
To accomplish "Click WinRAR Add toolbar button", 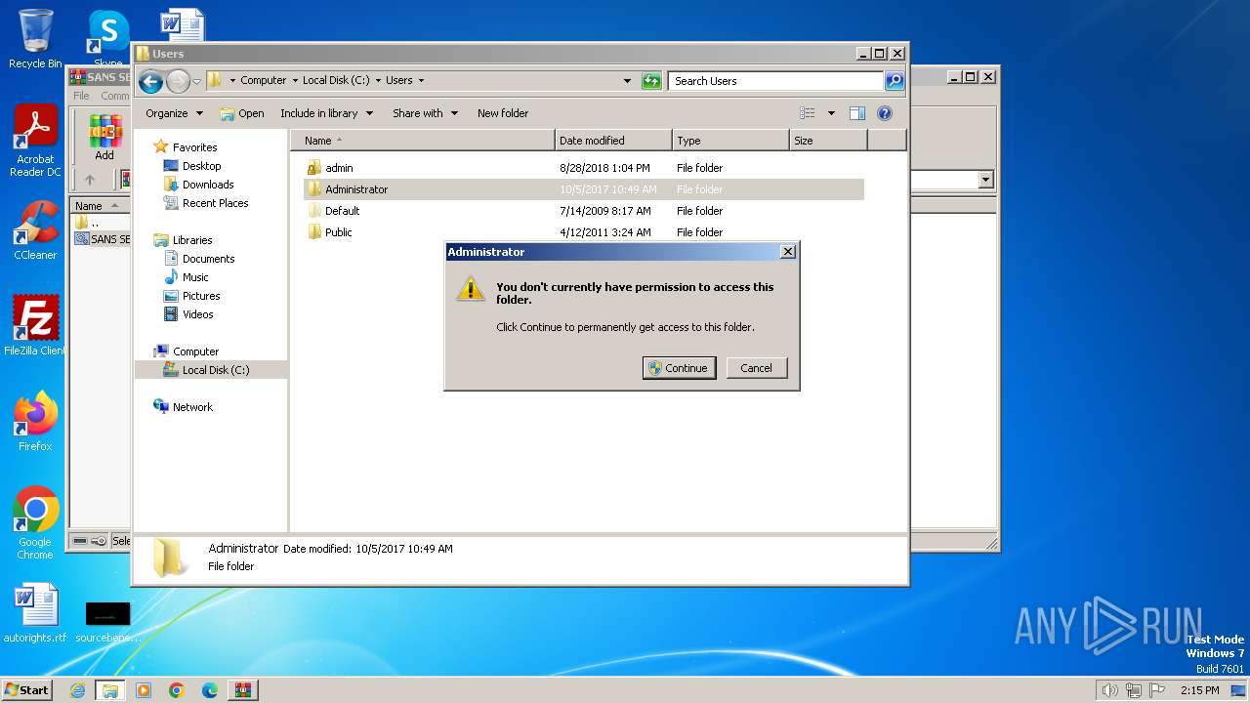I will click(104, 138).
